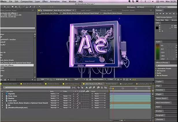178x122 pixels.
Task: Click the 0:00:00:00 timecode in viewer
Action: click(x=60, y=79)
